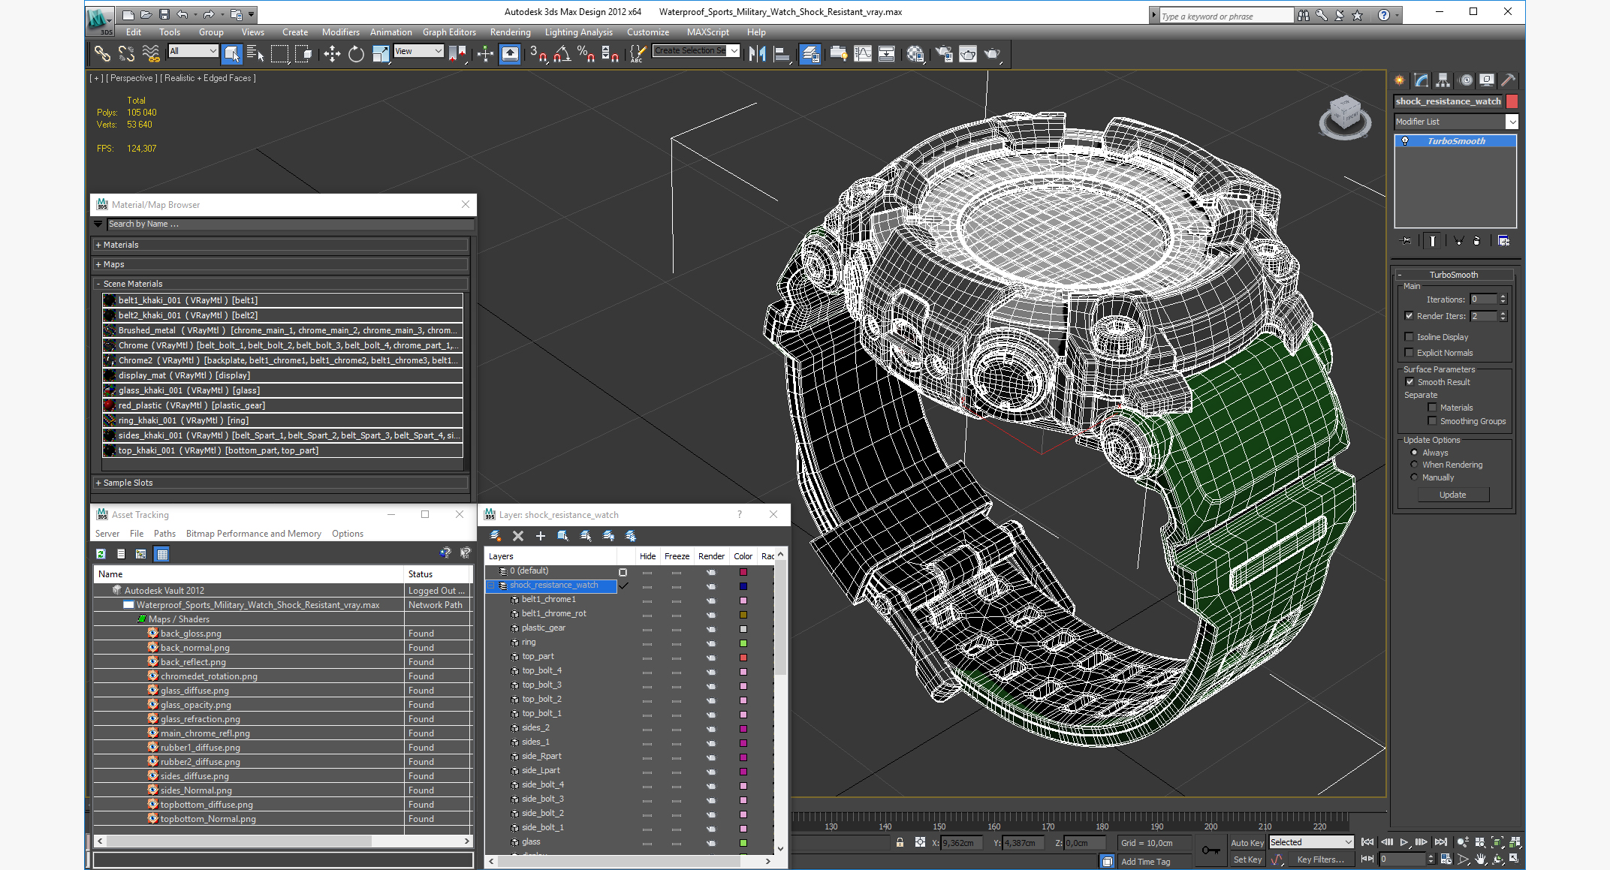The width and height of the screenshot is (1610, 870).
Task: Open the Hierarchy panel tab icon
Action: (x=1443, y=80)
